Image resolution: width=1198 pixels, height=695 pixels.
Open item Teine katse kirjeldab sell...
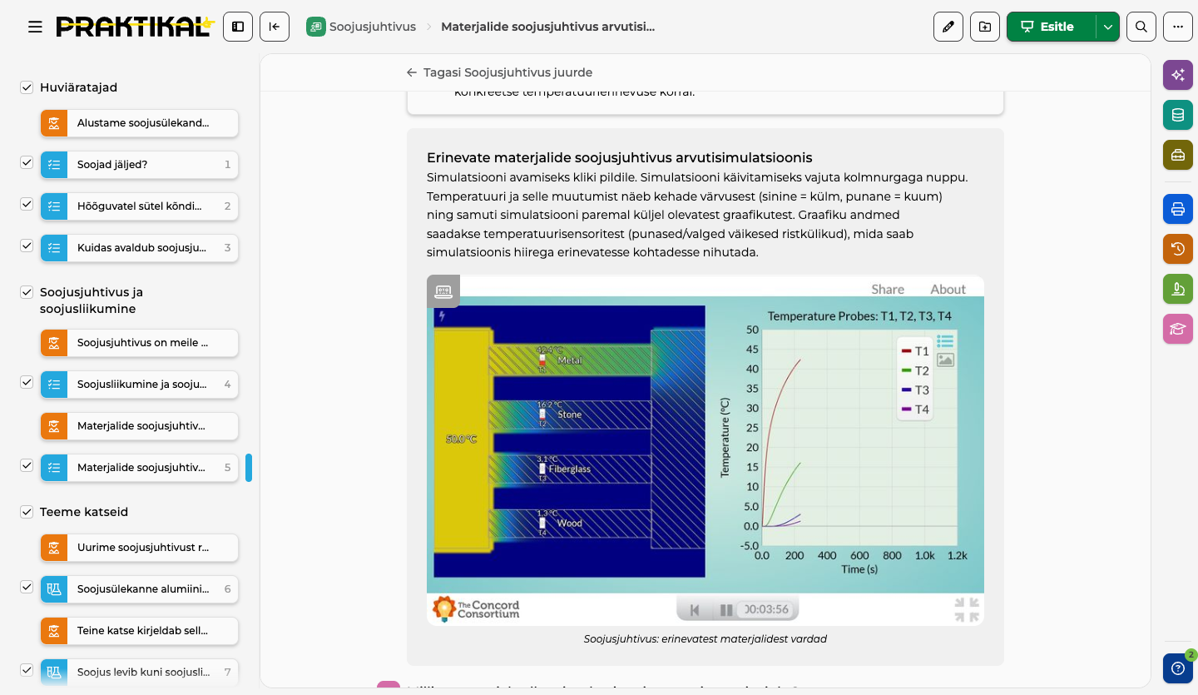point(140,630)
